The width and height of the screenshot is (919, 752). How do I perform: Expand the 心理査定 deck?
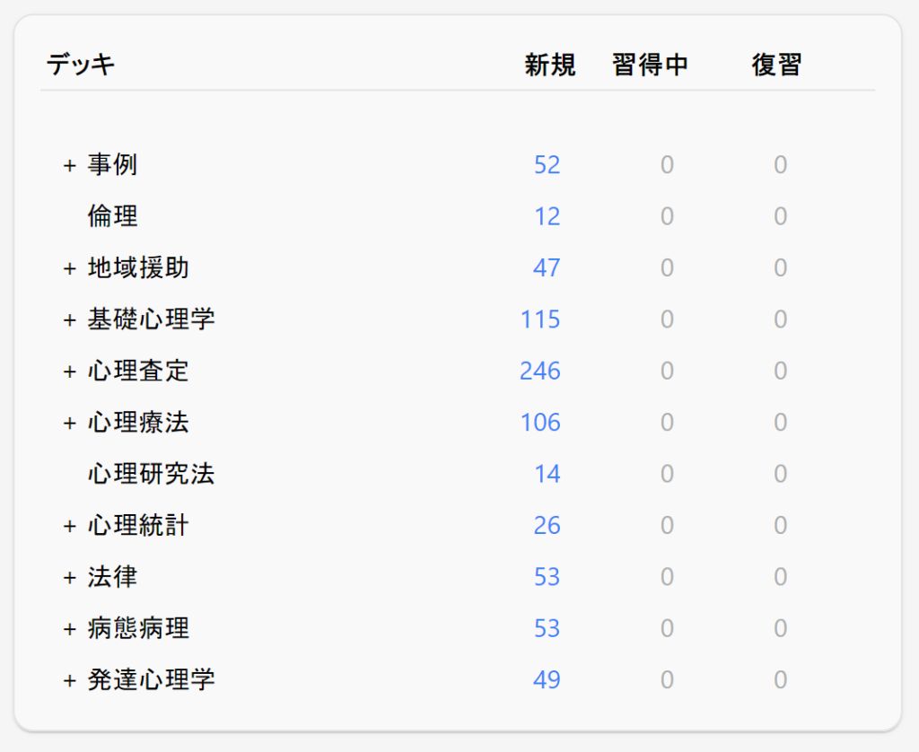69,372
